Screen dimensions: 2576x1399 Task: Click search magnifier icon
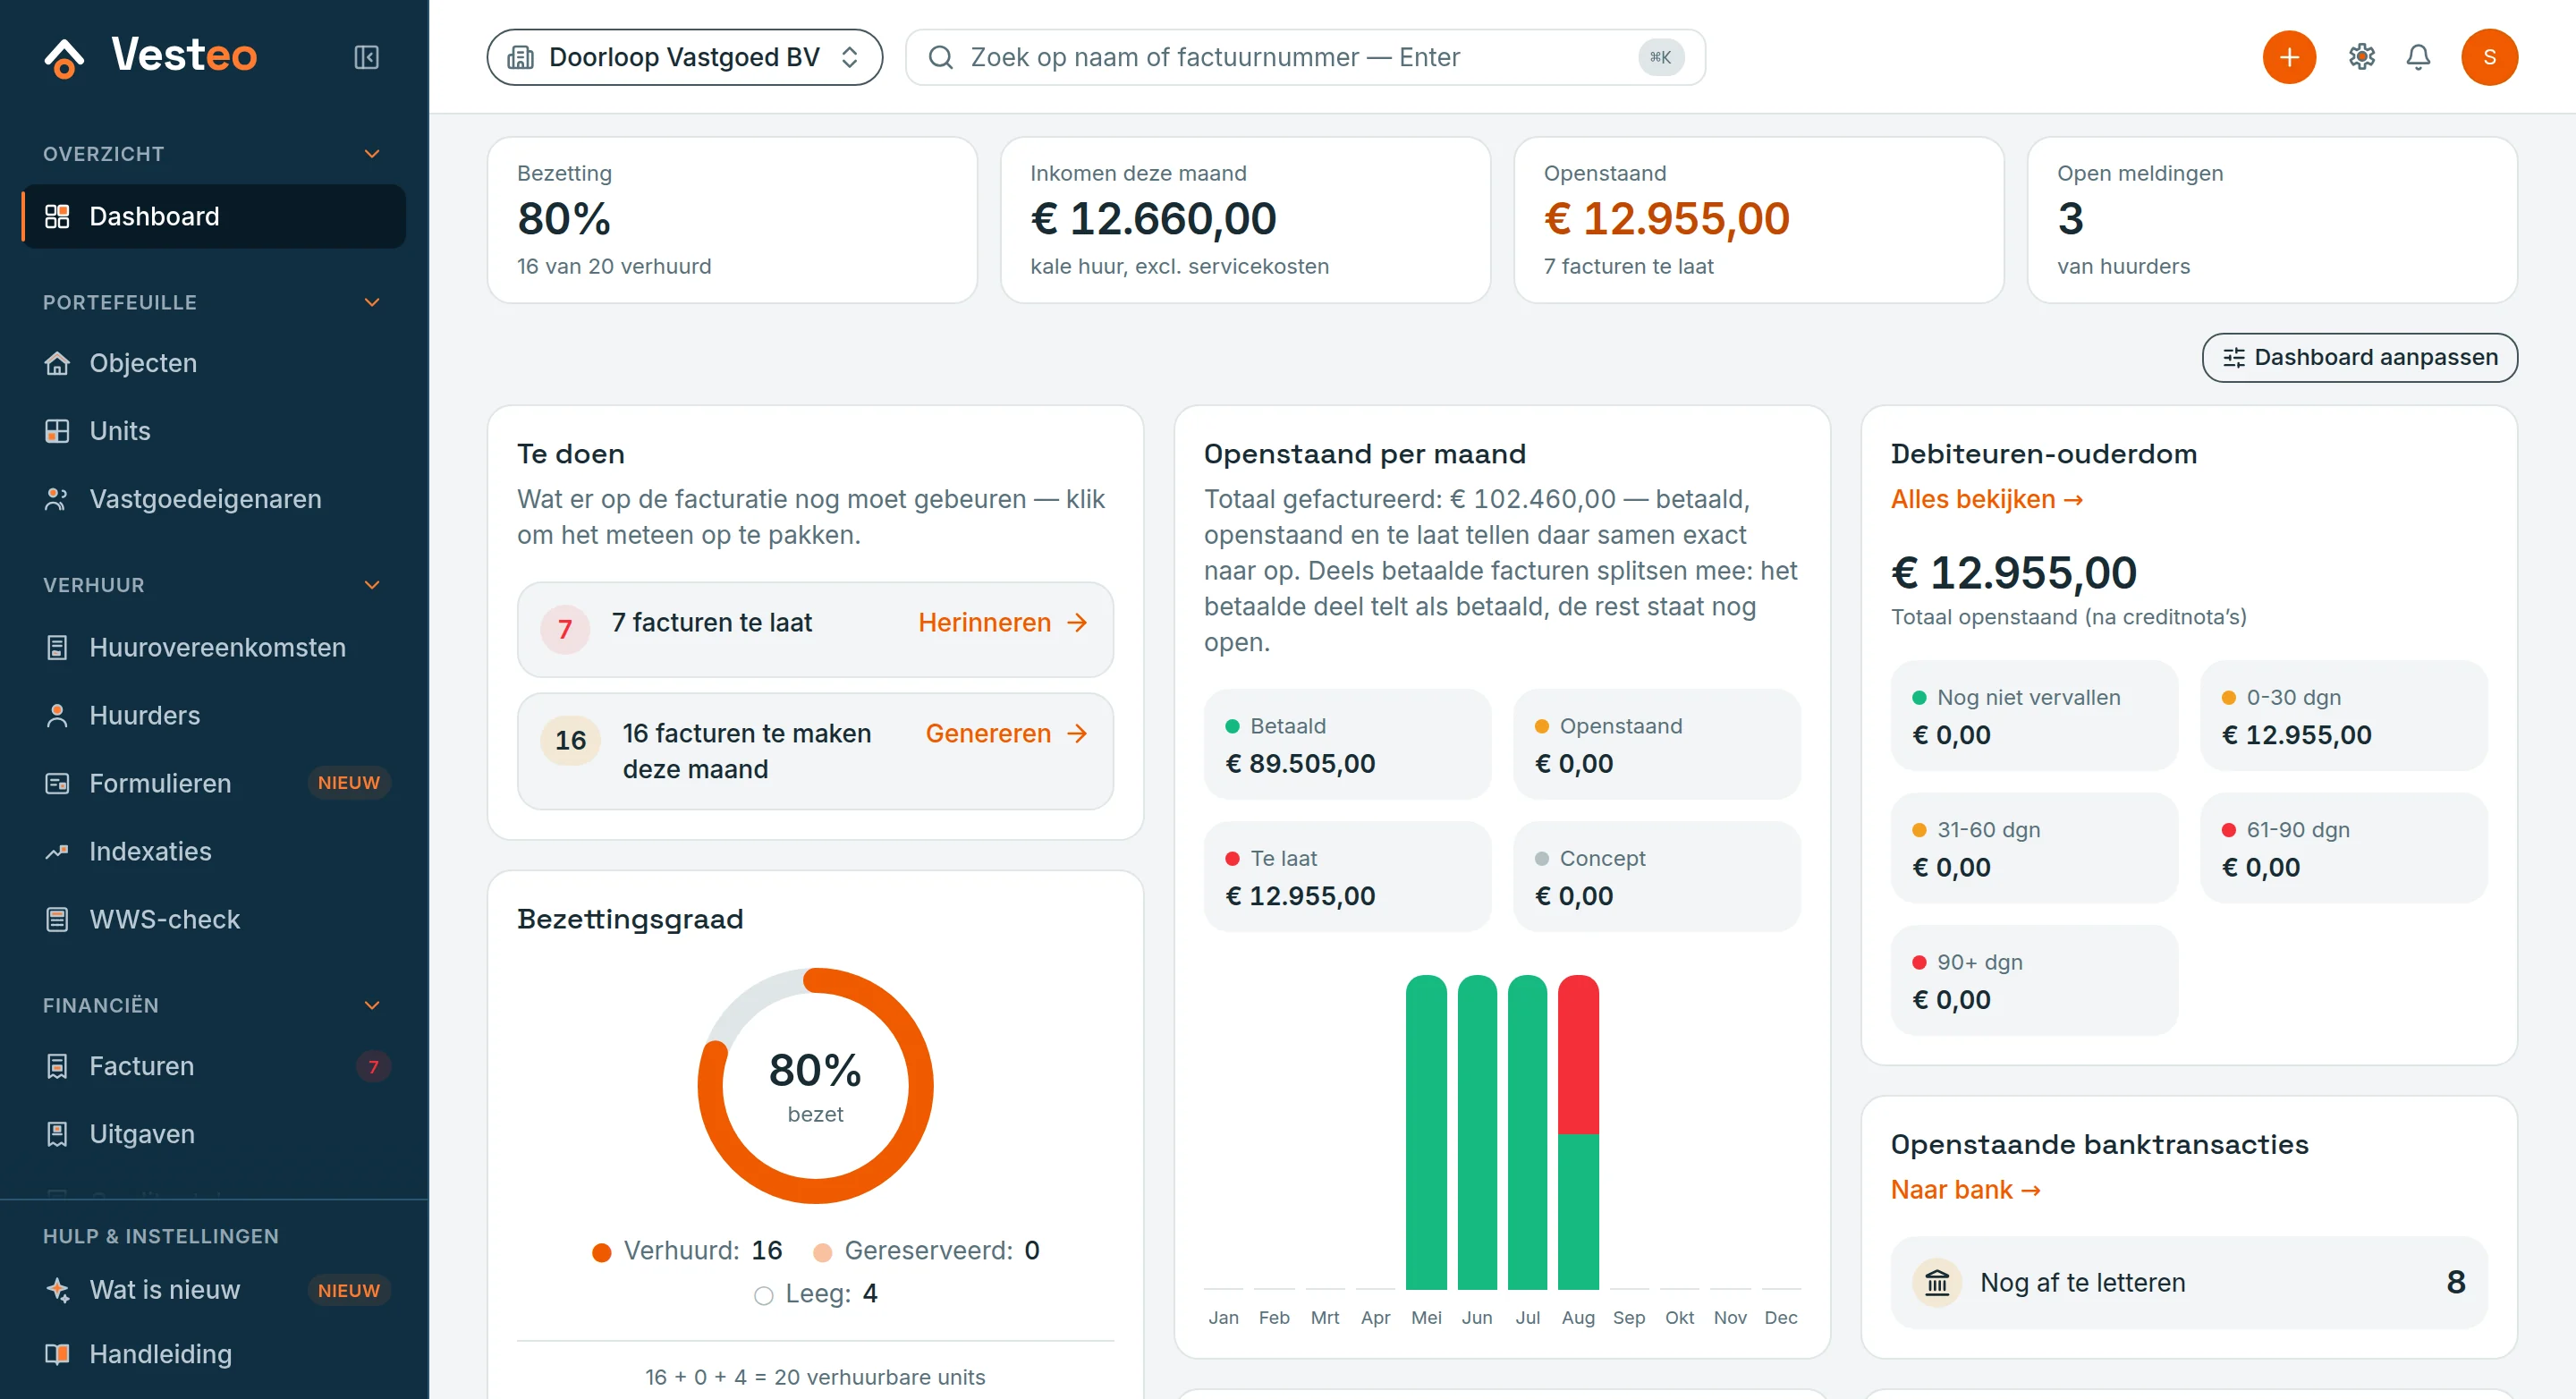pyautogui.click(x=940, y=57)
